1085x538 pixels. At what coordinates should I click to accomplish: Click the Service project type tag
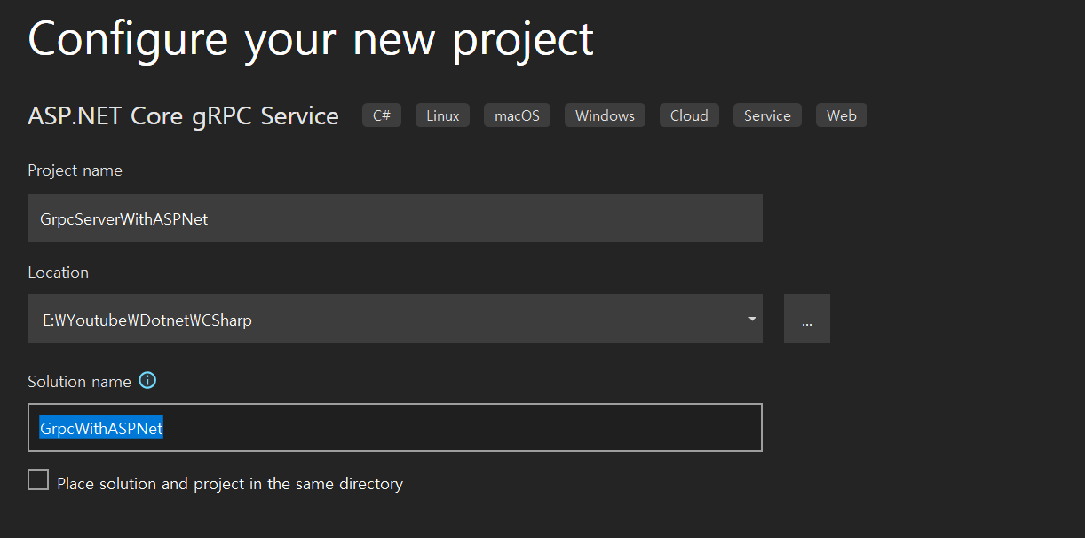click(x=767, y=115)
